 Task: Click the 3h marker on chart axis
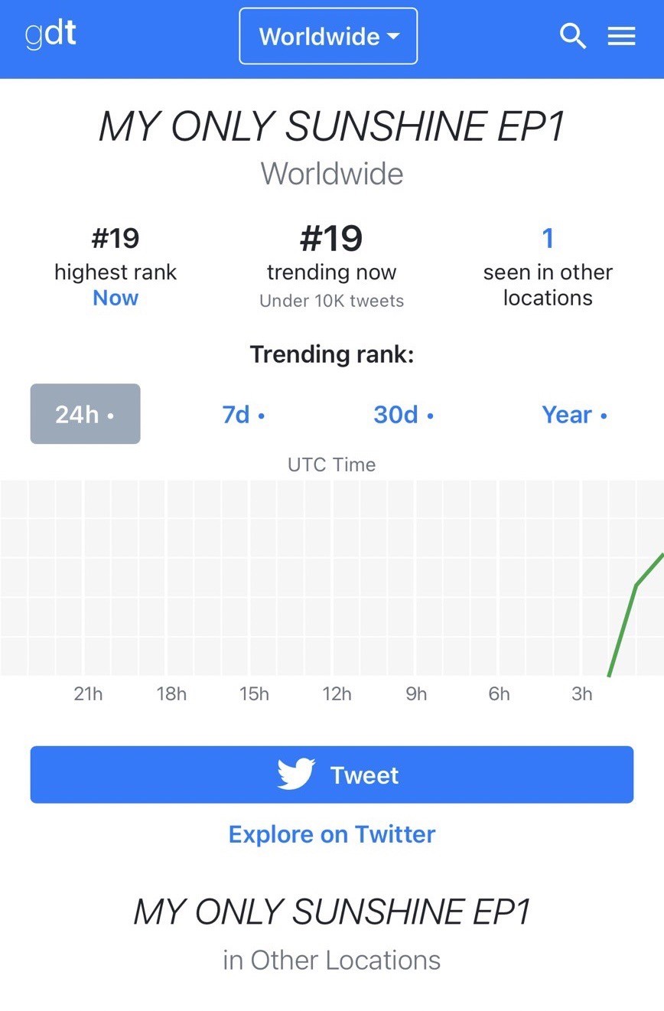tap(582, 693)
